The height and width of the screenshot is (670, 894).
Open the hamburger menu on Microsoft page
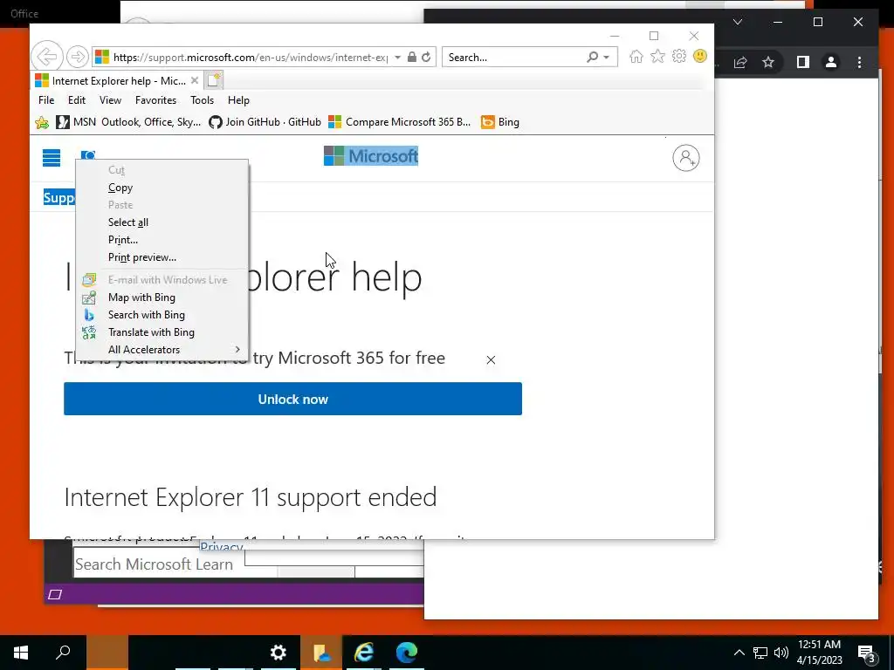coord(52,157)
